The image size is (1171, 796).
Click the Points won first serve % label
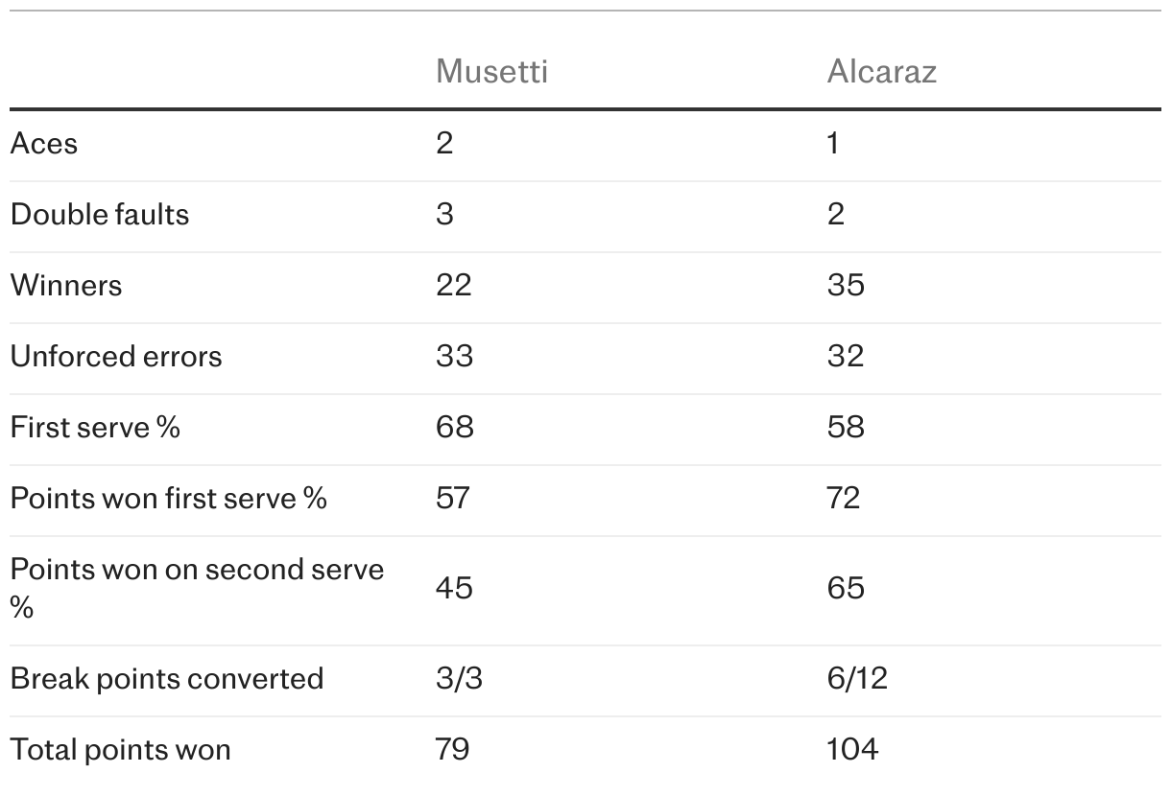point(169,499)
